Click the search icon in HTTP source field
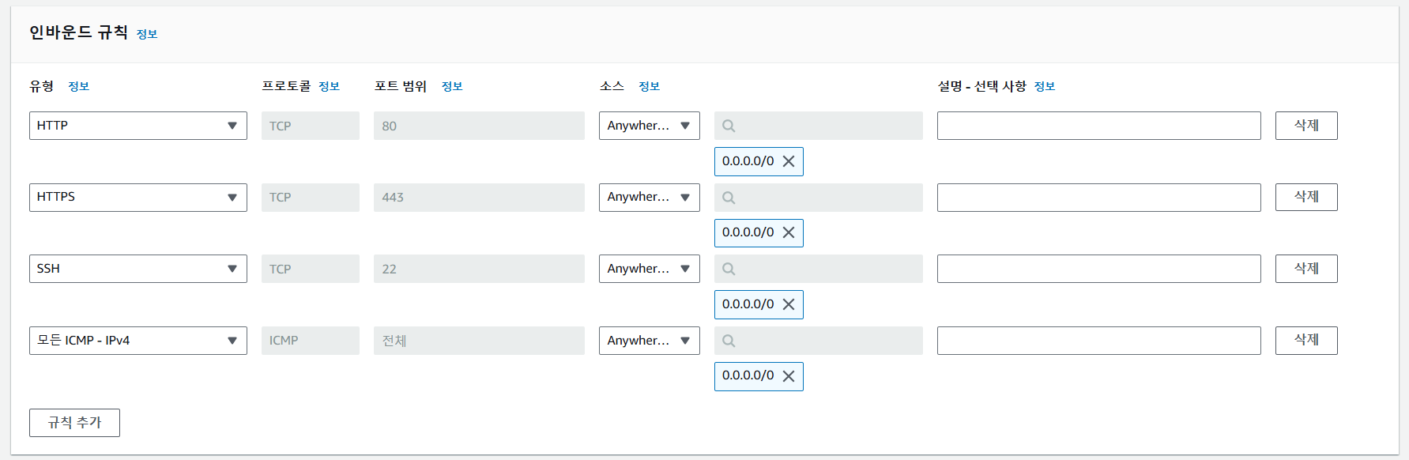1409x460 pixels. (729, 126)
